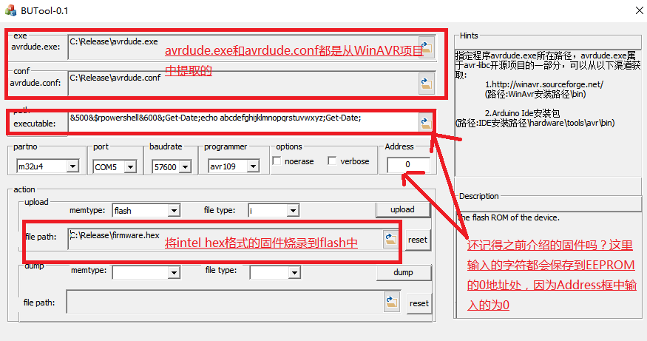
Task: Browse for the dump file path
Action: [x=392, y=303]
